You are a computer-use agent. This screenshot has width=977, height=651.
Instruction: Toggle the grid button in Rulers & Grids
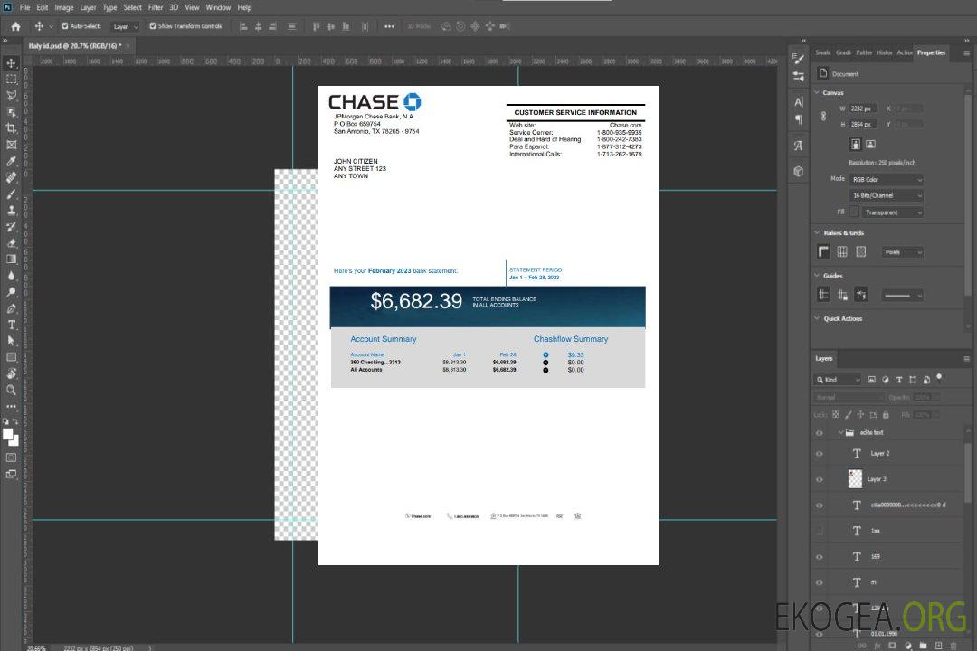point(842,251)
